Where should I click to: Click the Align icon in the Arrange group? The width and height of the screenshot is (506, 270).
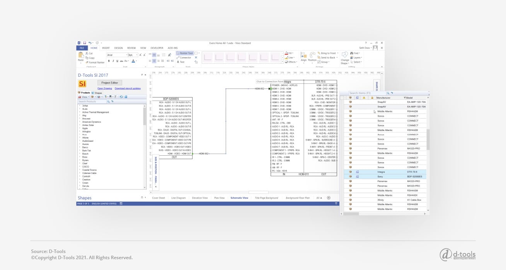(303, 57)
